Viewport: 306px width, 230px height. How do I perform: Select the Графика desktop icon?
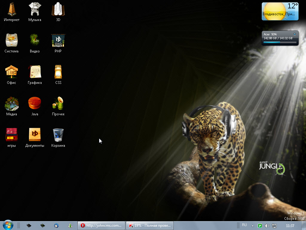[35, 72]
